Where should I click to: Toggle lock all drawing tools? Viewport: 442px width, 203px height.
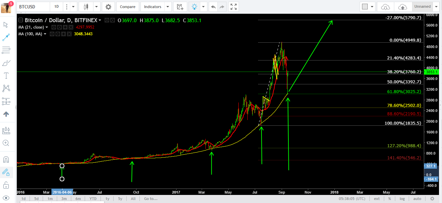coord(6,185)
